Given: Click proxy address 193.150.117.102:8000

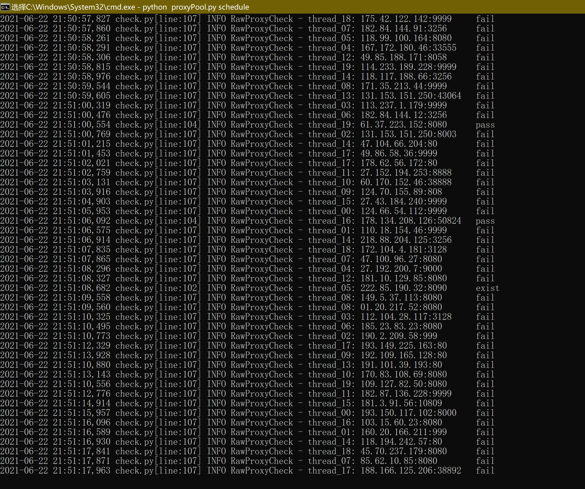Looking at the screenshot, I should point(409,413).
